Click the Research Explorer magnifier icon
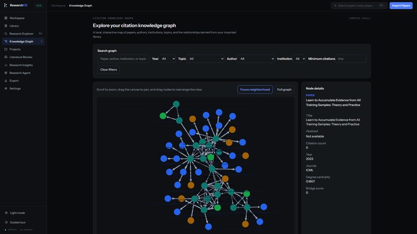417x234 pixels. pos(6,34)
